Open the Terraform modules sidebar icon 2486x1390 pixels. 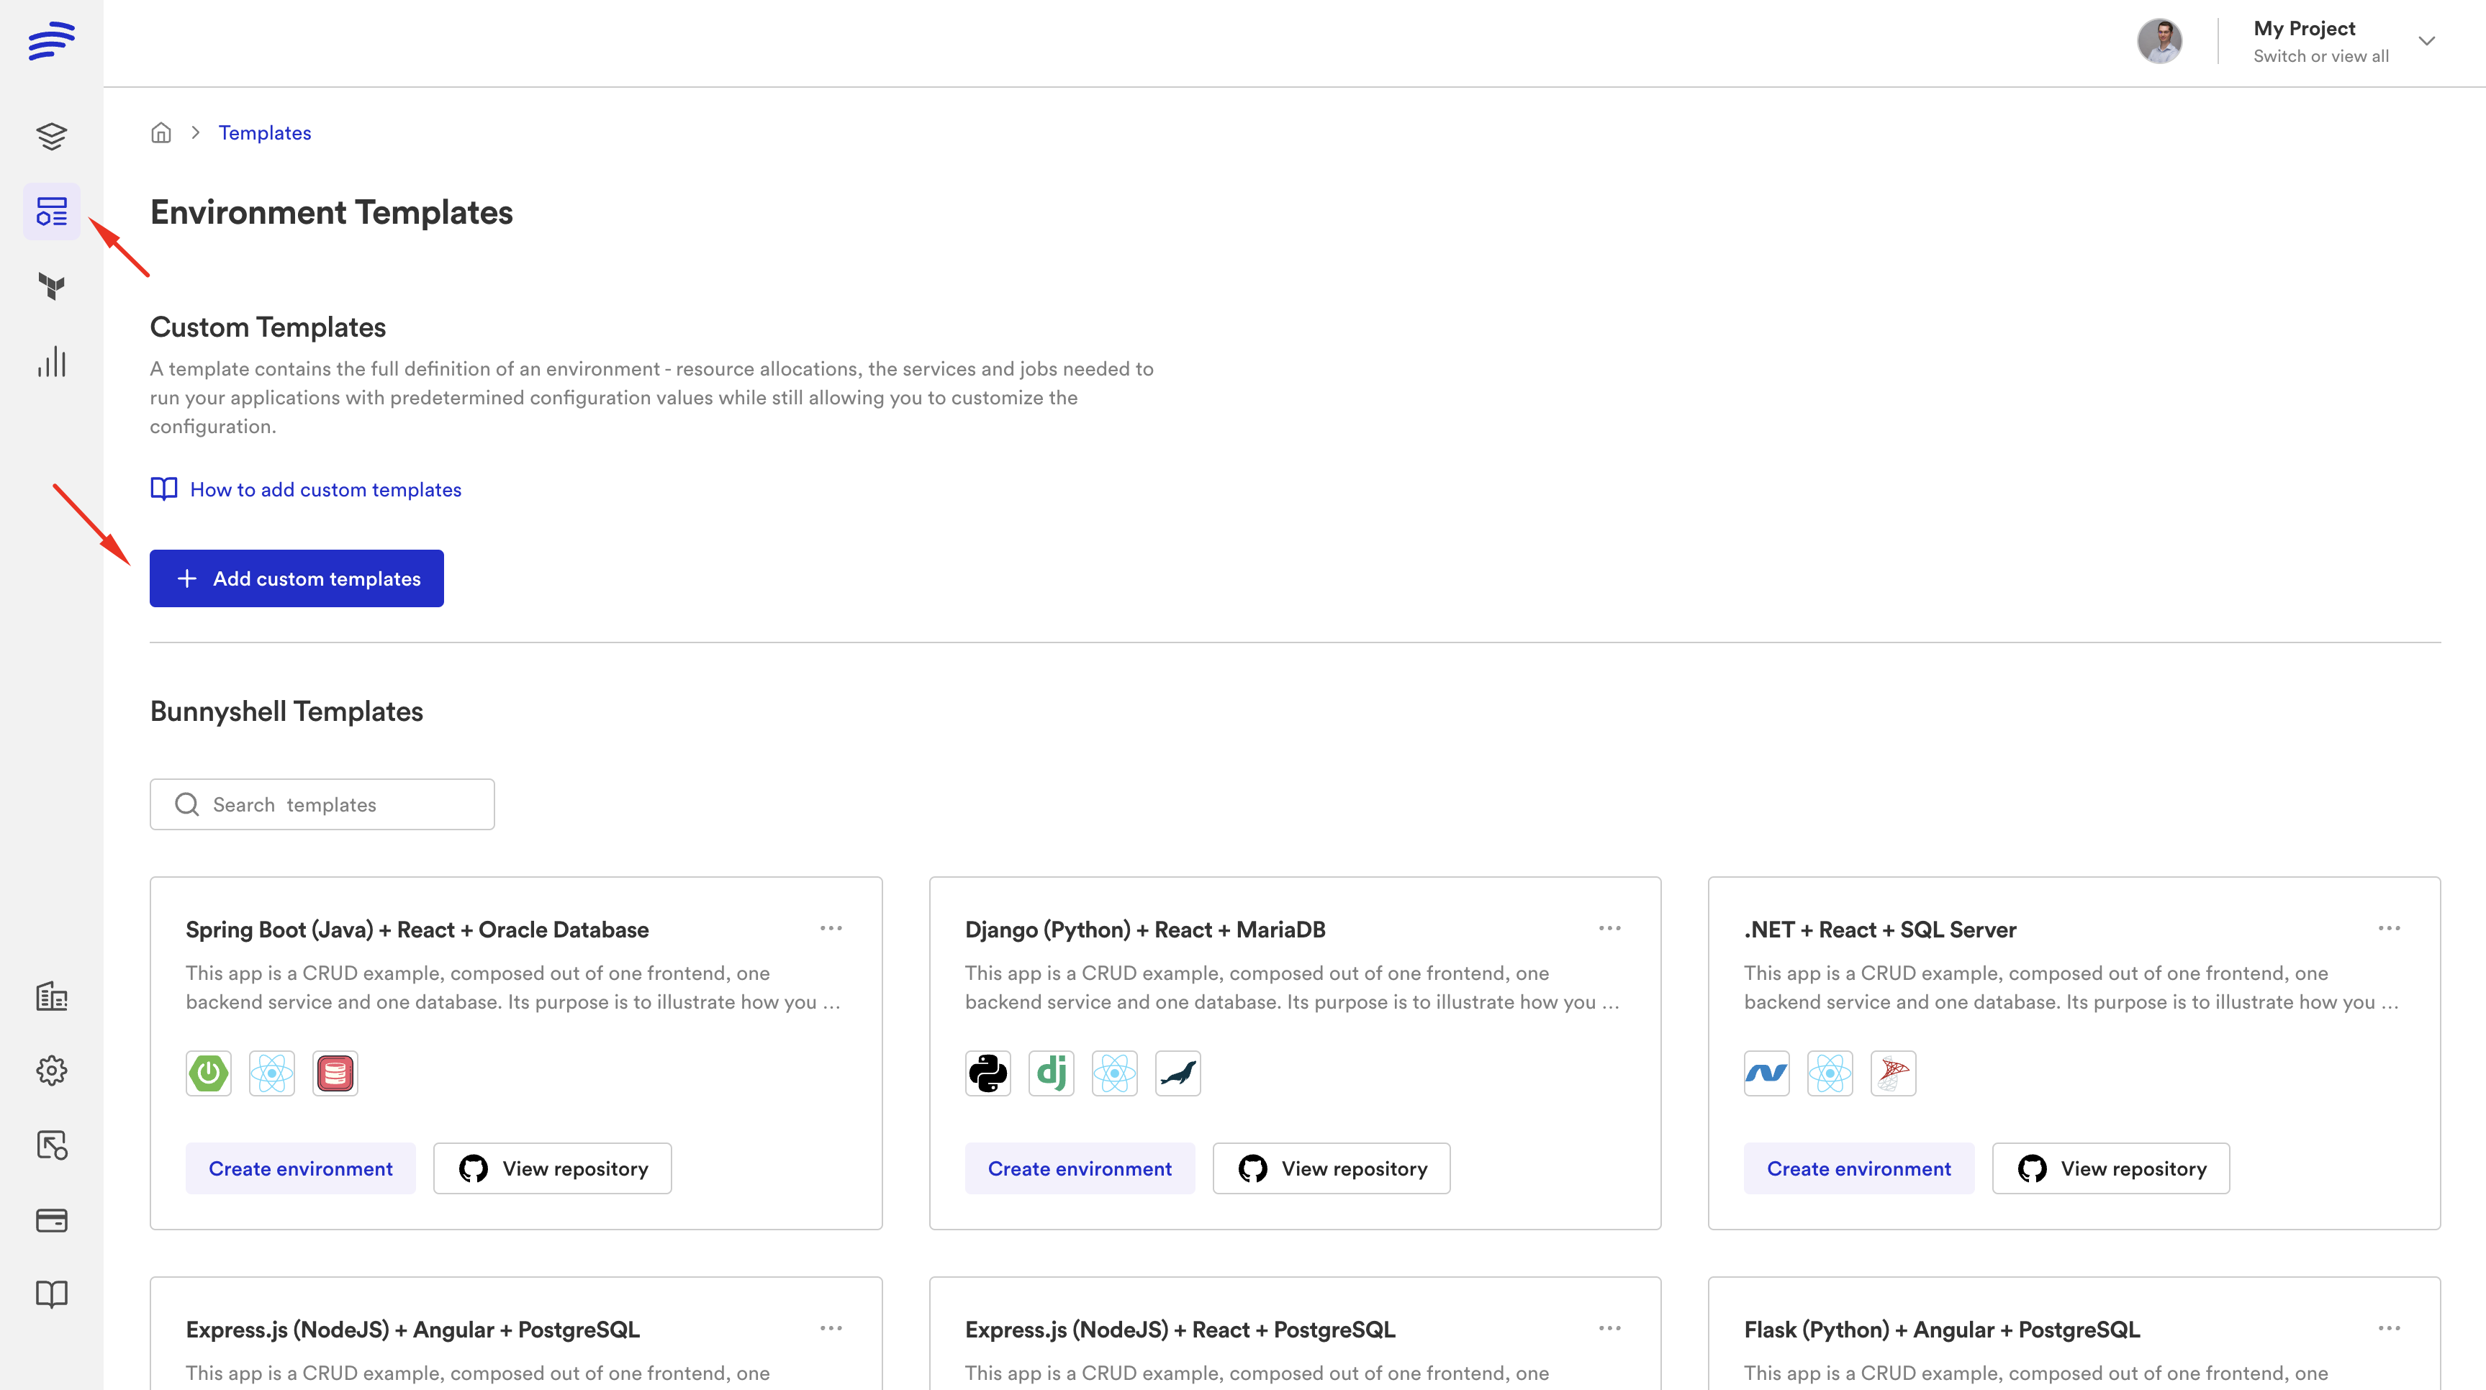51,286
